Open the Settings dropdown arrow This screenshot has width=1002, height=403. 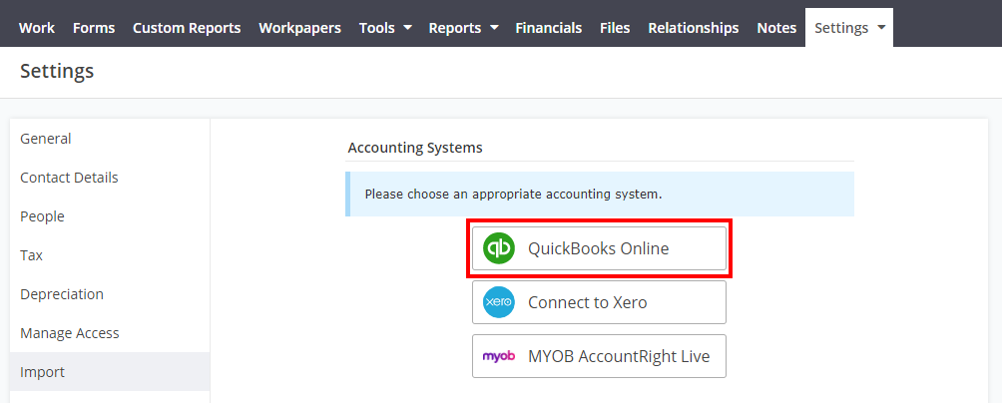pos(881,28)
